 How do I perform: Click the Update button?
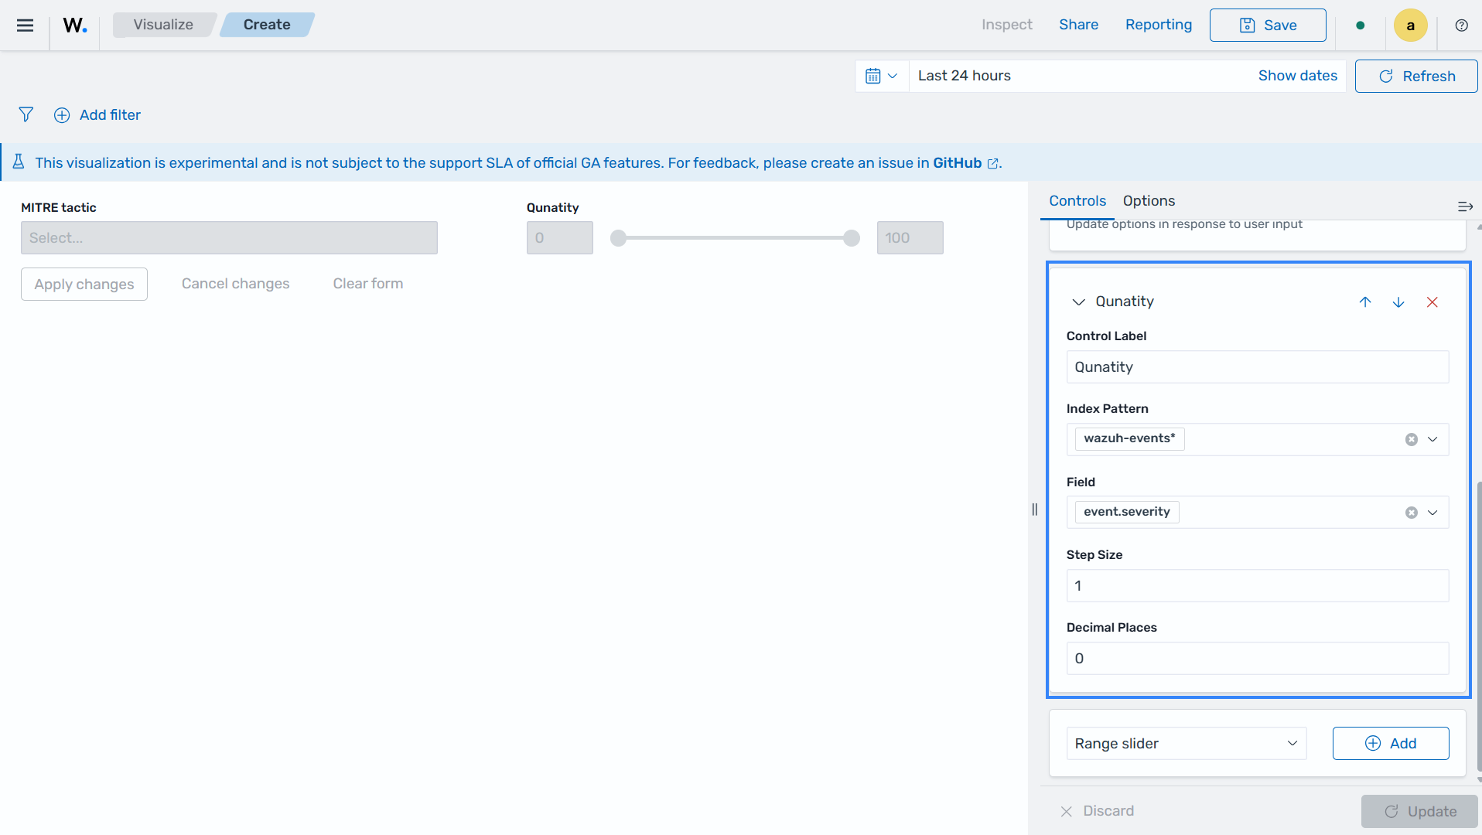(1419, 811)
